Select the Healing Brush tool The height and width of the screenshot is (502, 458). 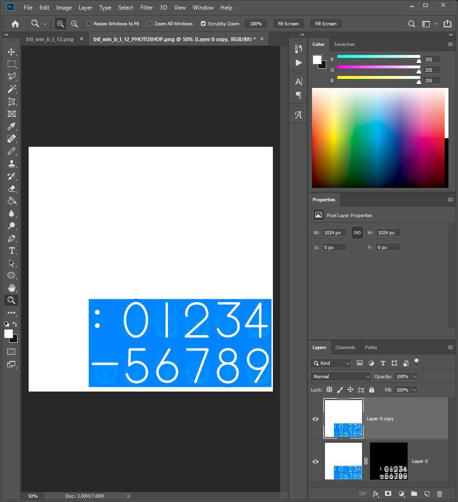(x=11, y=139)
